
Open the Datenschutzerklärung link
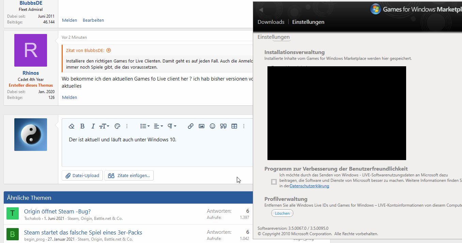coord(309,186)
